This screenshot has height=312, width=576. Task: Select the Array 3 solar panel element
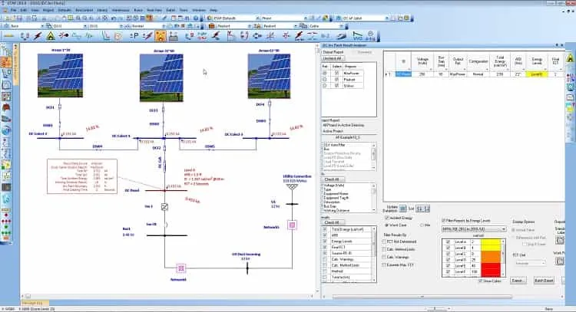pyautogui.click(x=269, y=76)
